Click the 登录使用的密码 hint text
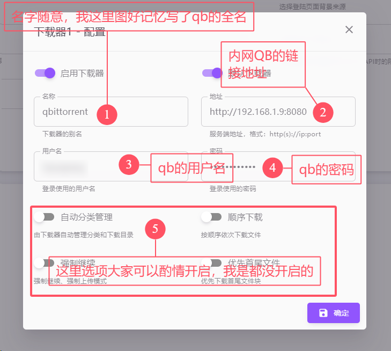This screenshot has height=351, width=391. tap(233, 188)
